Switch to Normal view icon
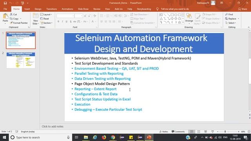The image size is (251, 141). [x=192, y=132]
